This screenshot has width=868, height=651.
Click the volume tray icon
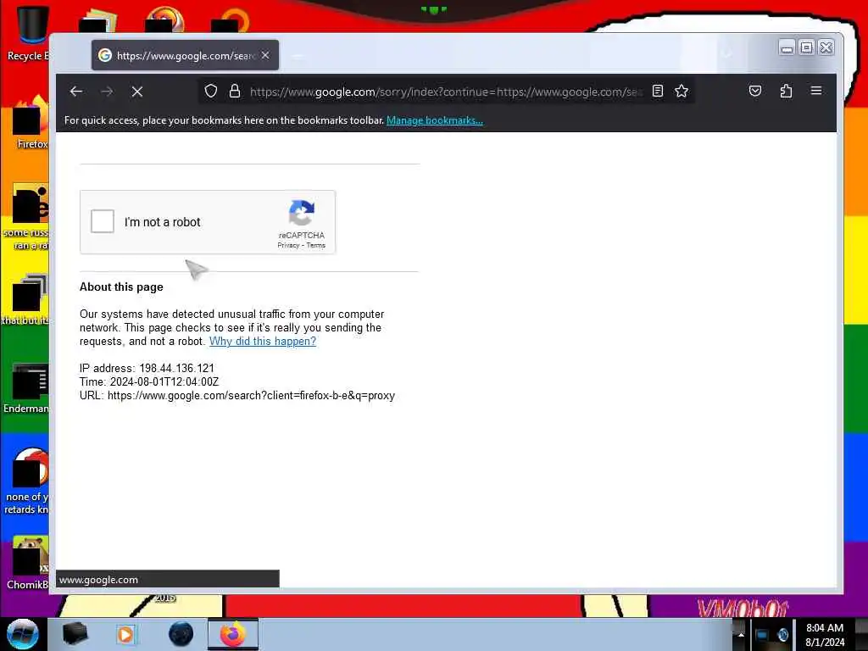pos(782,635)
